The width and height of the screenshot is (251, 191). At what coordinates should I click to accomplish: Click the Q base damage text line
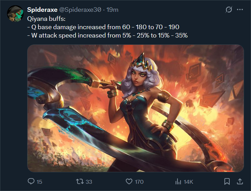(103, 27)
